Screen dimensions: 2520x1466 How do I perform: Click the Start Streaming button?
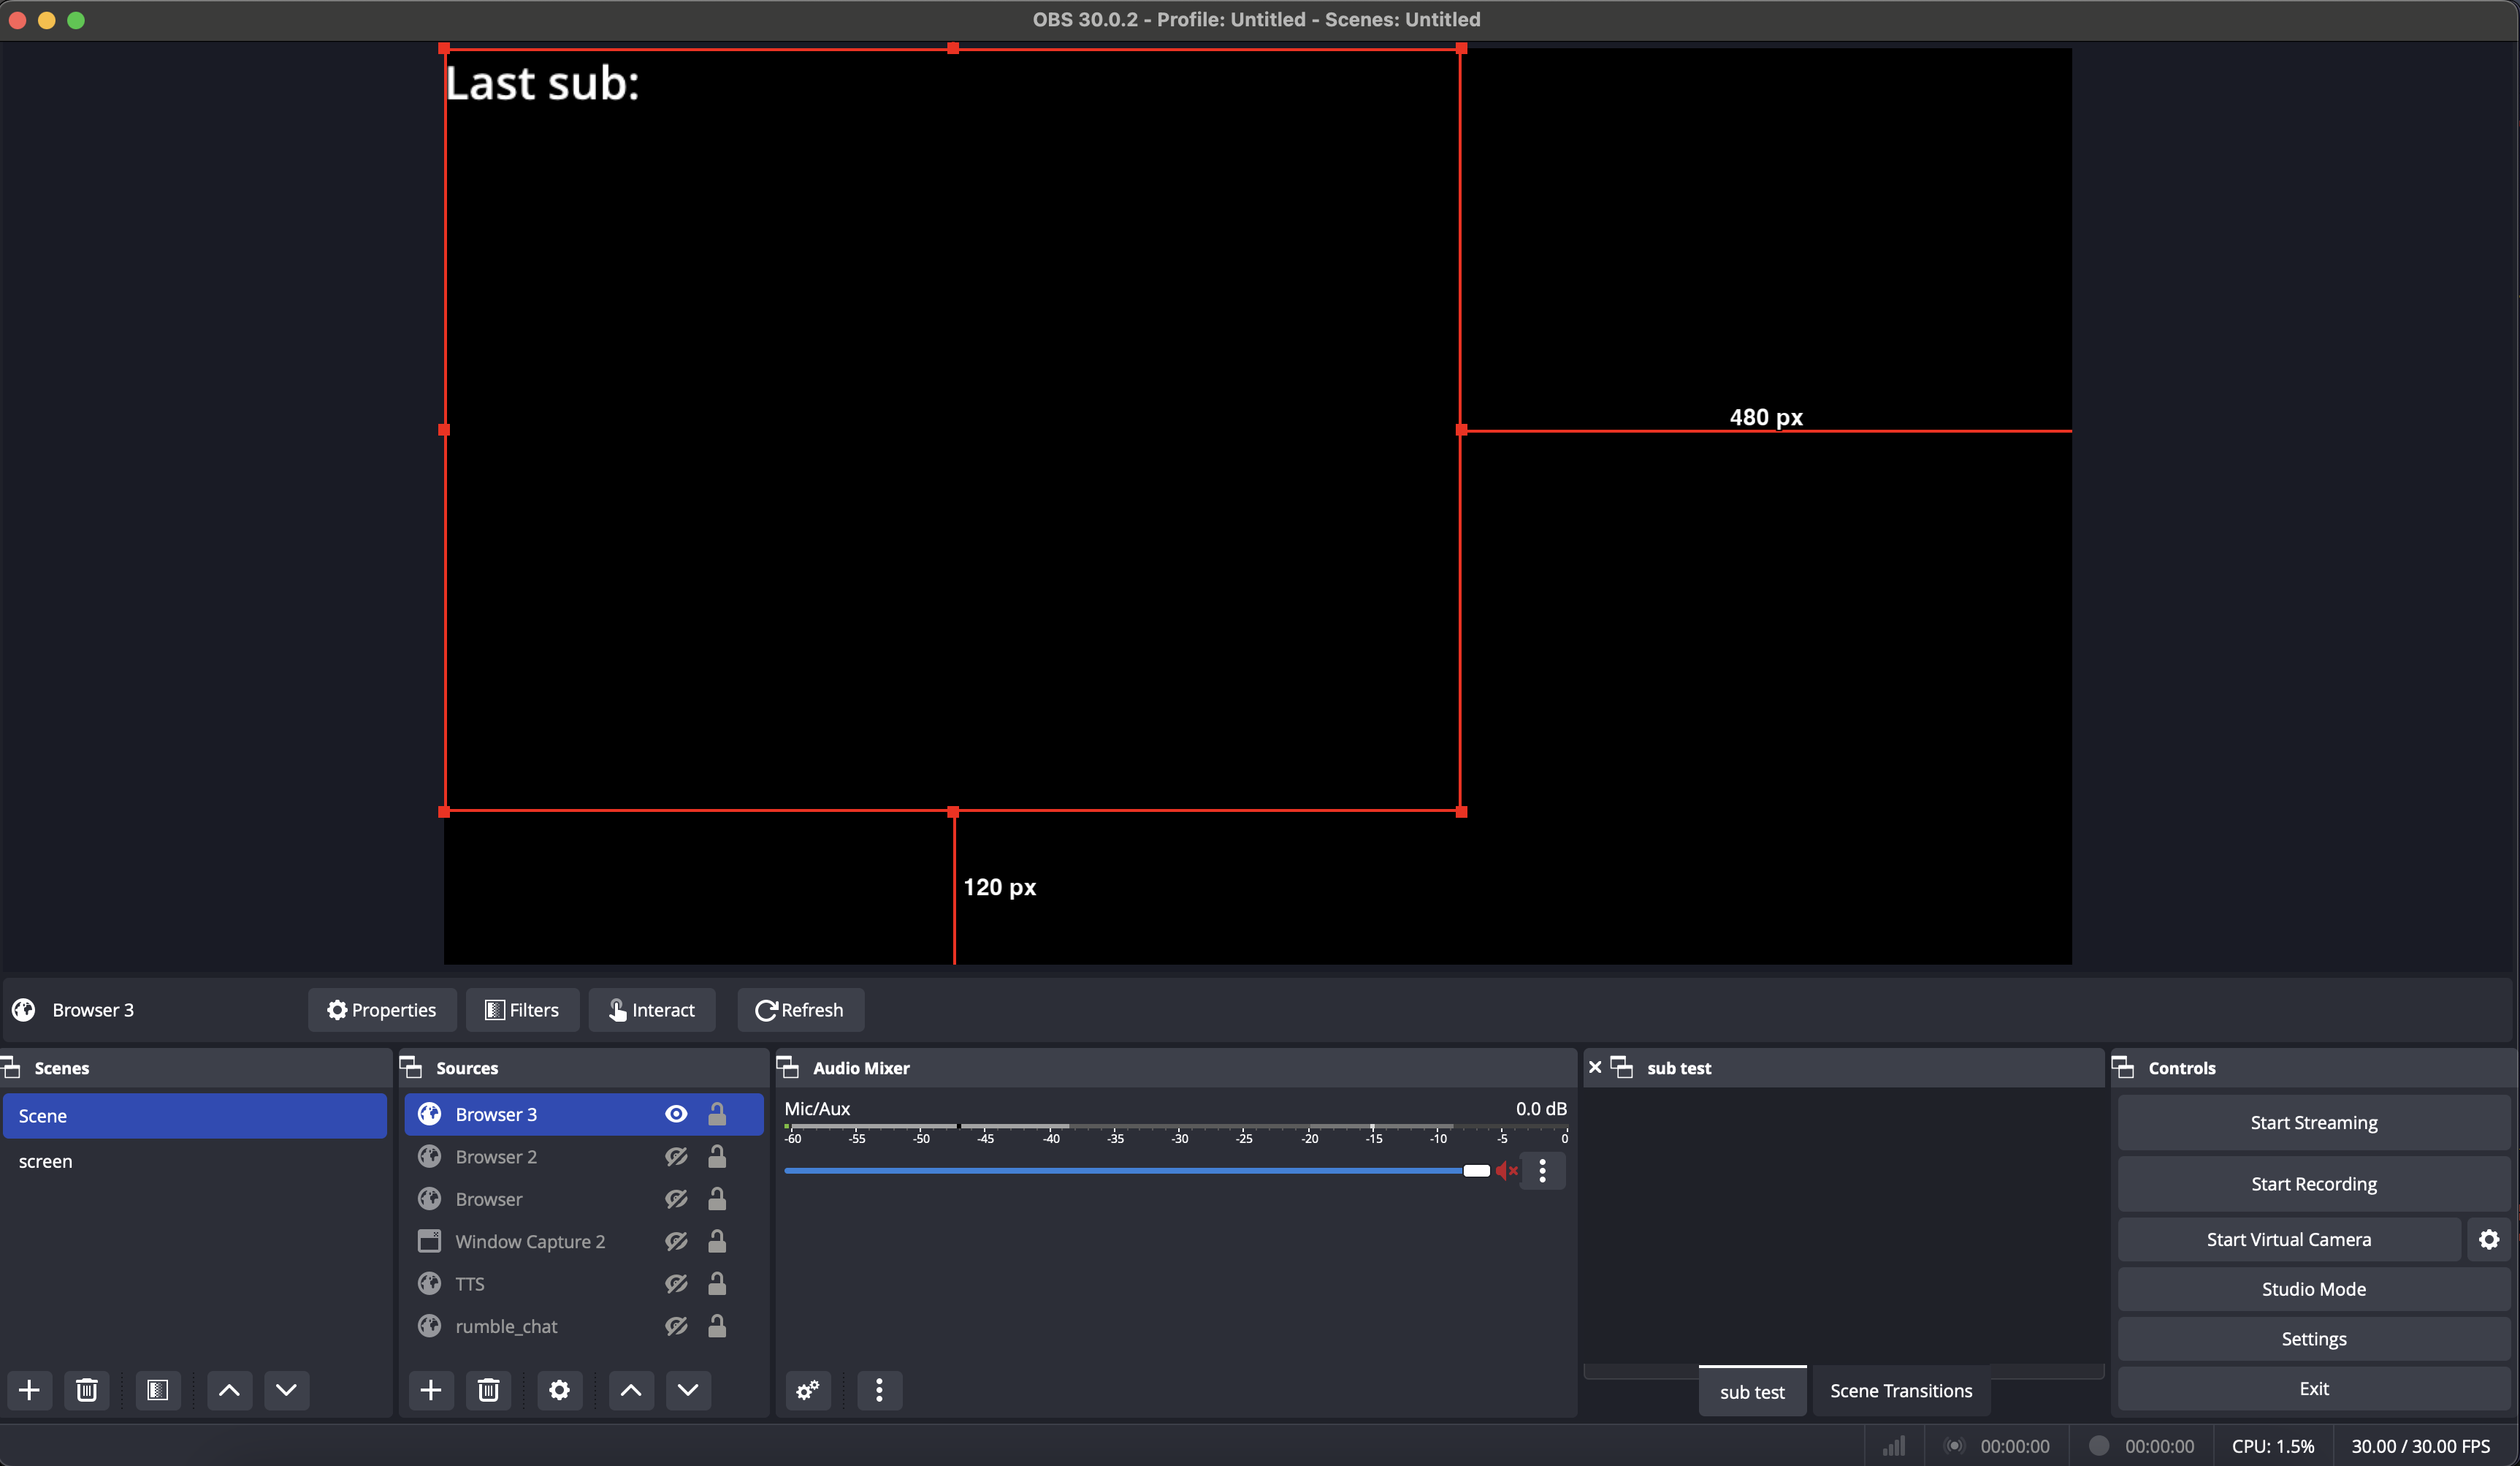tap(2313, 1123)
